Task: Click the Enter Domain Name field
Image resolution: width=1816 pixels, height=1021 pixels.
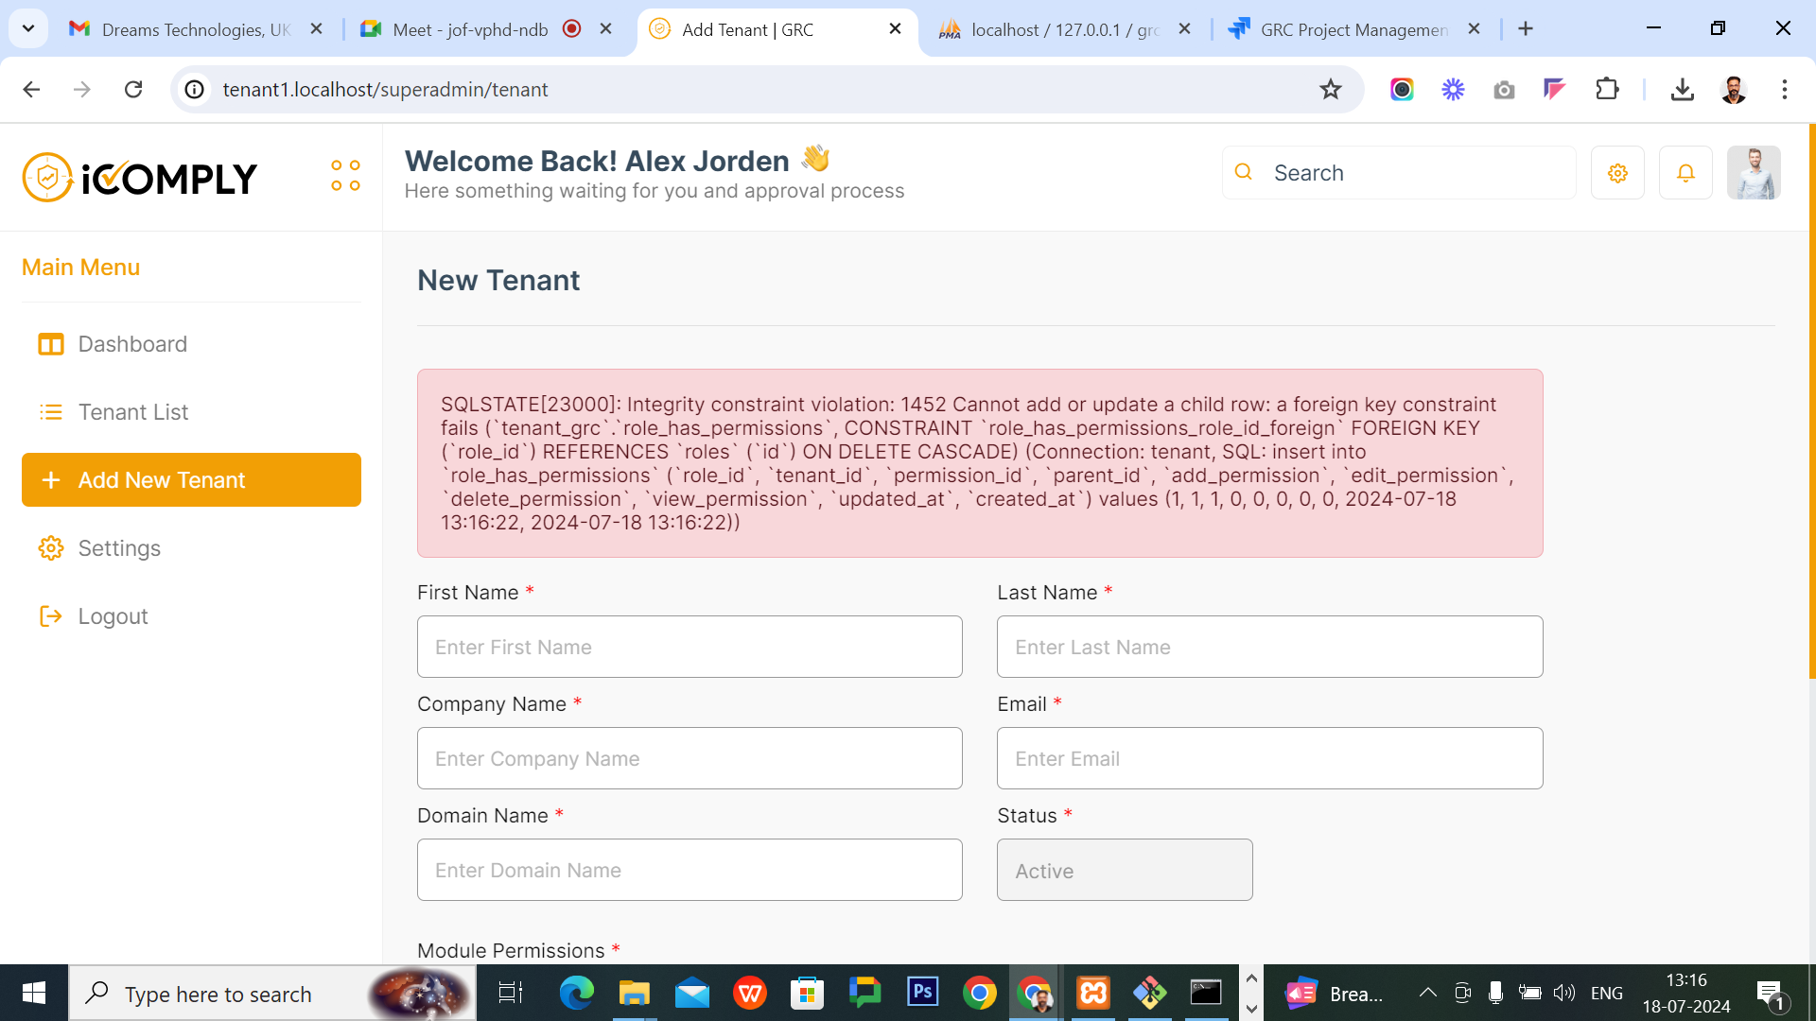Action: pyautogui.click(x=690, y=871)
